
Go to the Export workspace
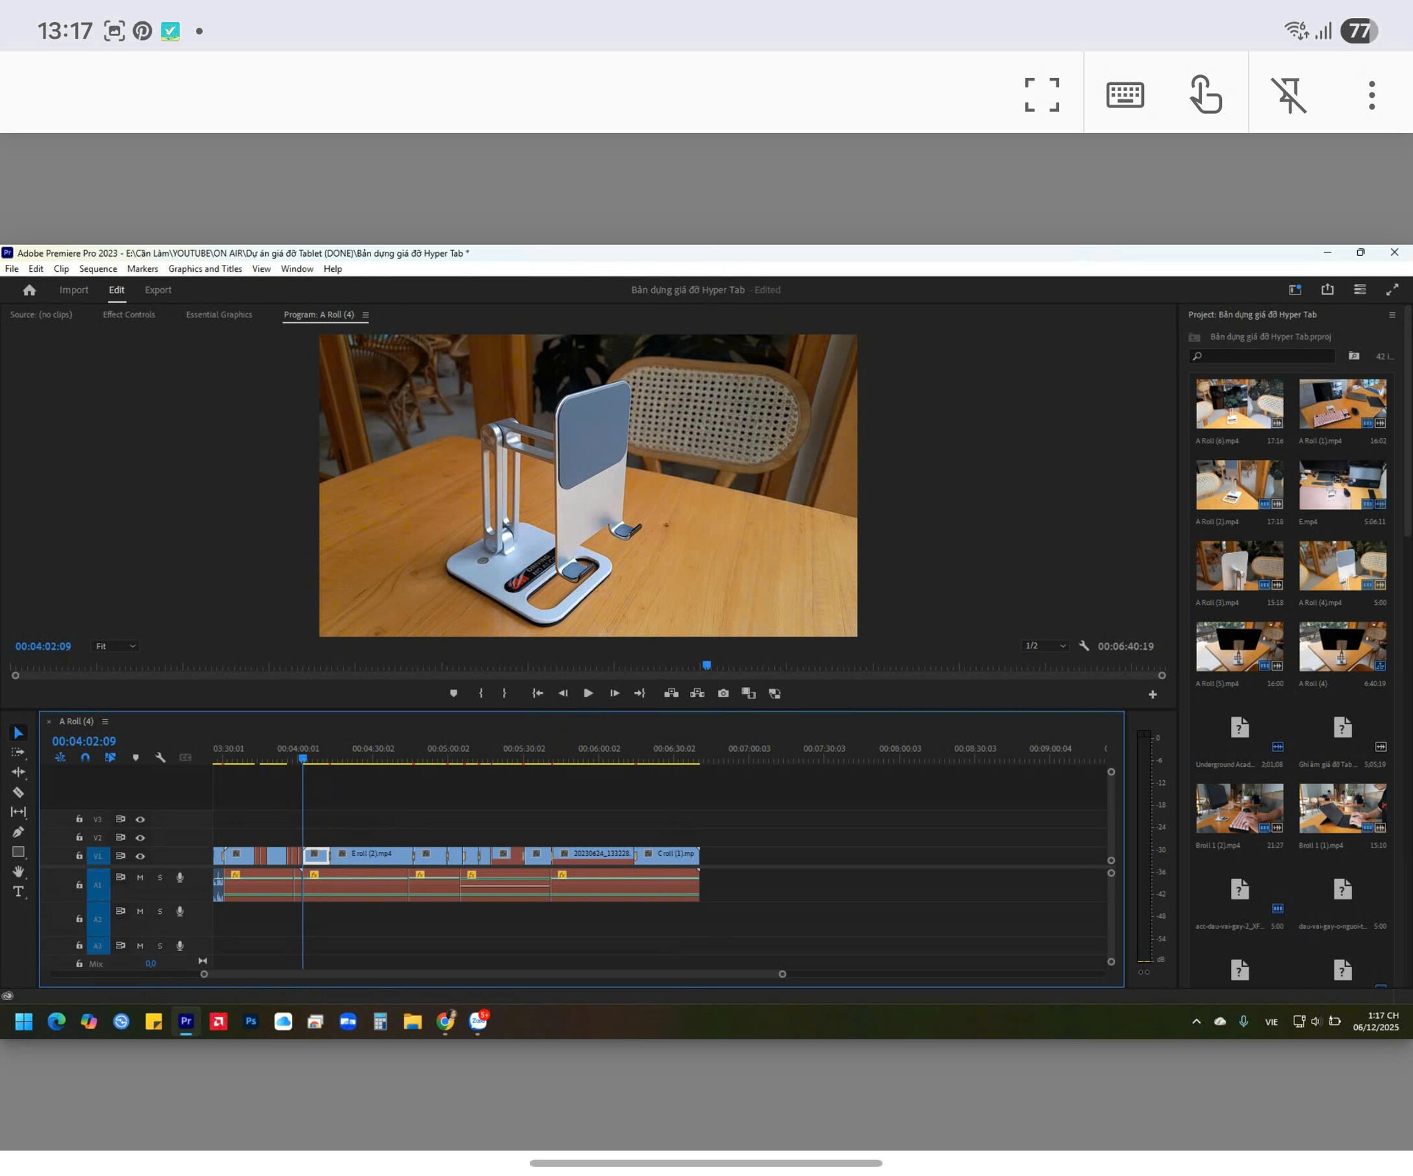coord(158,290)
